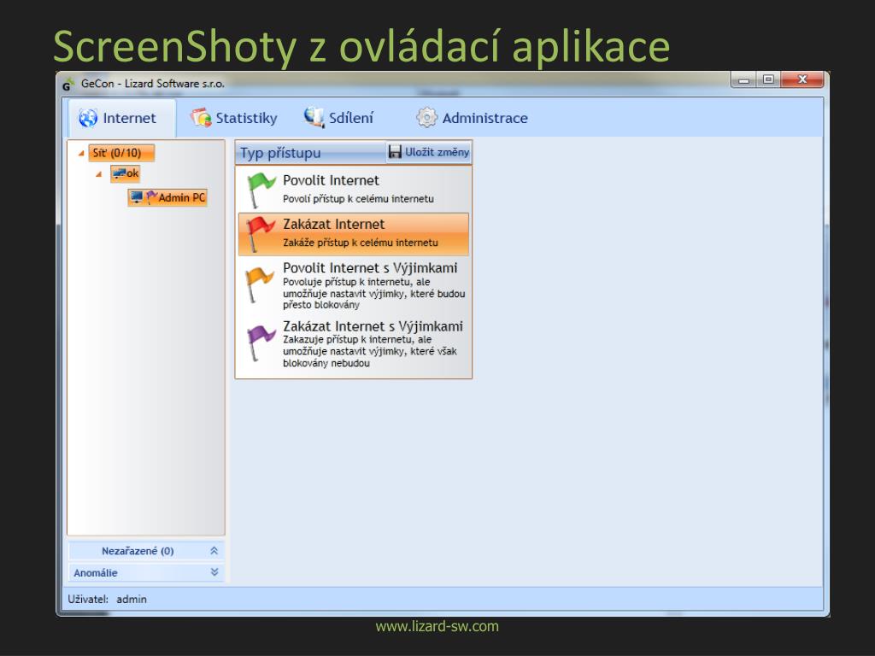Click the Nezařazené double-chevron up arrow

click(214, 551)
